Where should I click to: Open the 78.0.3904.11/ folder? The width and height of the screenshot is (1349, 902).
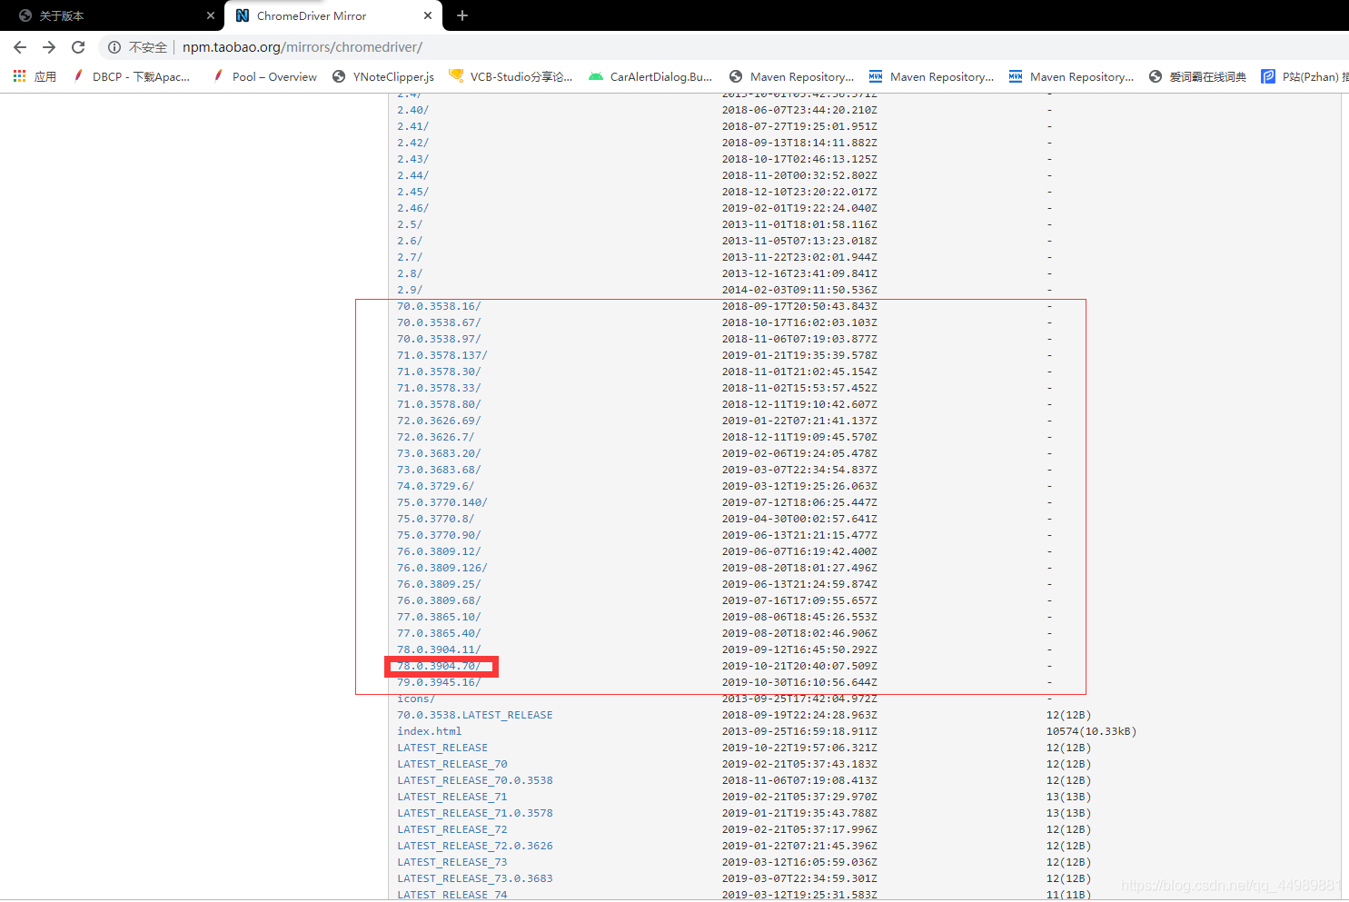click(x=439, y=649)
